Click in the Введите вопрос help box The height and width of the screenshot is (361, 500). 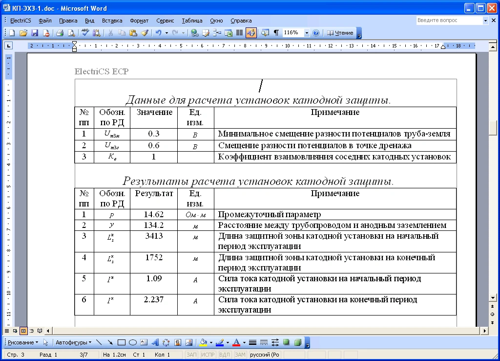tap(449, 21)
